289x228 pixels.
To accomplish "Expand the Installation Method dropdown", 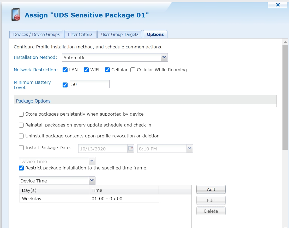I will pyautogui.click(x=164, y=57).
